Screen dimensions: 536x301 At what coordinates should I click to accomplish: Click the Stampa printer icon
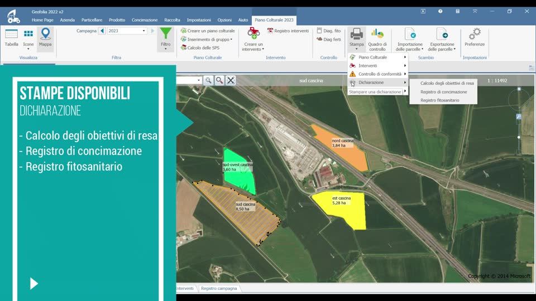357,34
